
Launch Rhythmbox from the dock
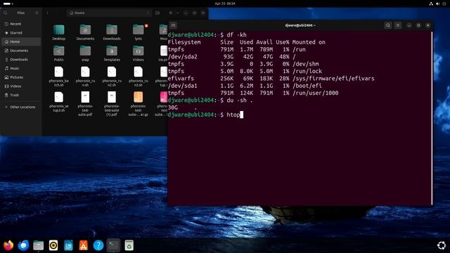(x=53, y=245)
